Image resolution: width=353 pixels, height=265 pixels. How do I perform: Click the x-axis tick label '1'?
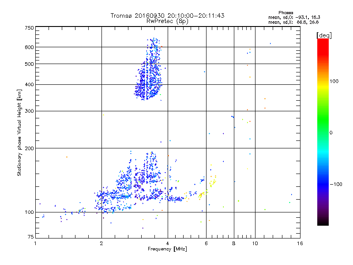(x=35, y=243)
